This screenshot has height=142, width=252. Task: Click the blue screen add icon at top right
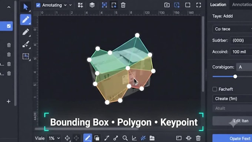click(x=177, y=5)
